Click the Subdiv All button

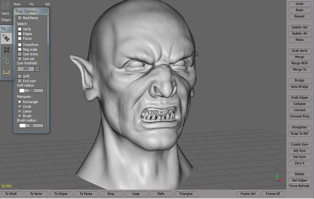299,33
